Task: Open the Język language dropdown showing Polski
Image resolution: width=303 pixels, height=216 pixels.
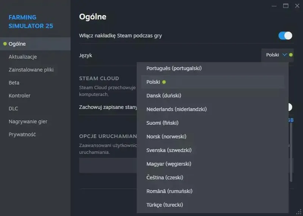Action: pos(277,55)
